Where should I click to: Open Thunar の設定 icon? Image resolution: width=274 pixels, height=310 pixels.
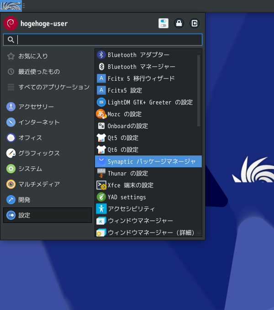click(x=101, y=173)
